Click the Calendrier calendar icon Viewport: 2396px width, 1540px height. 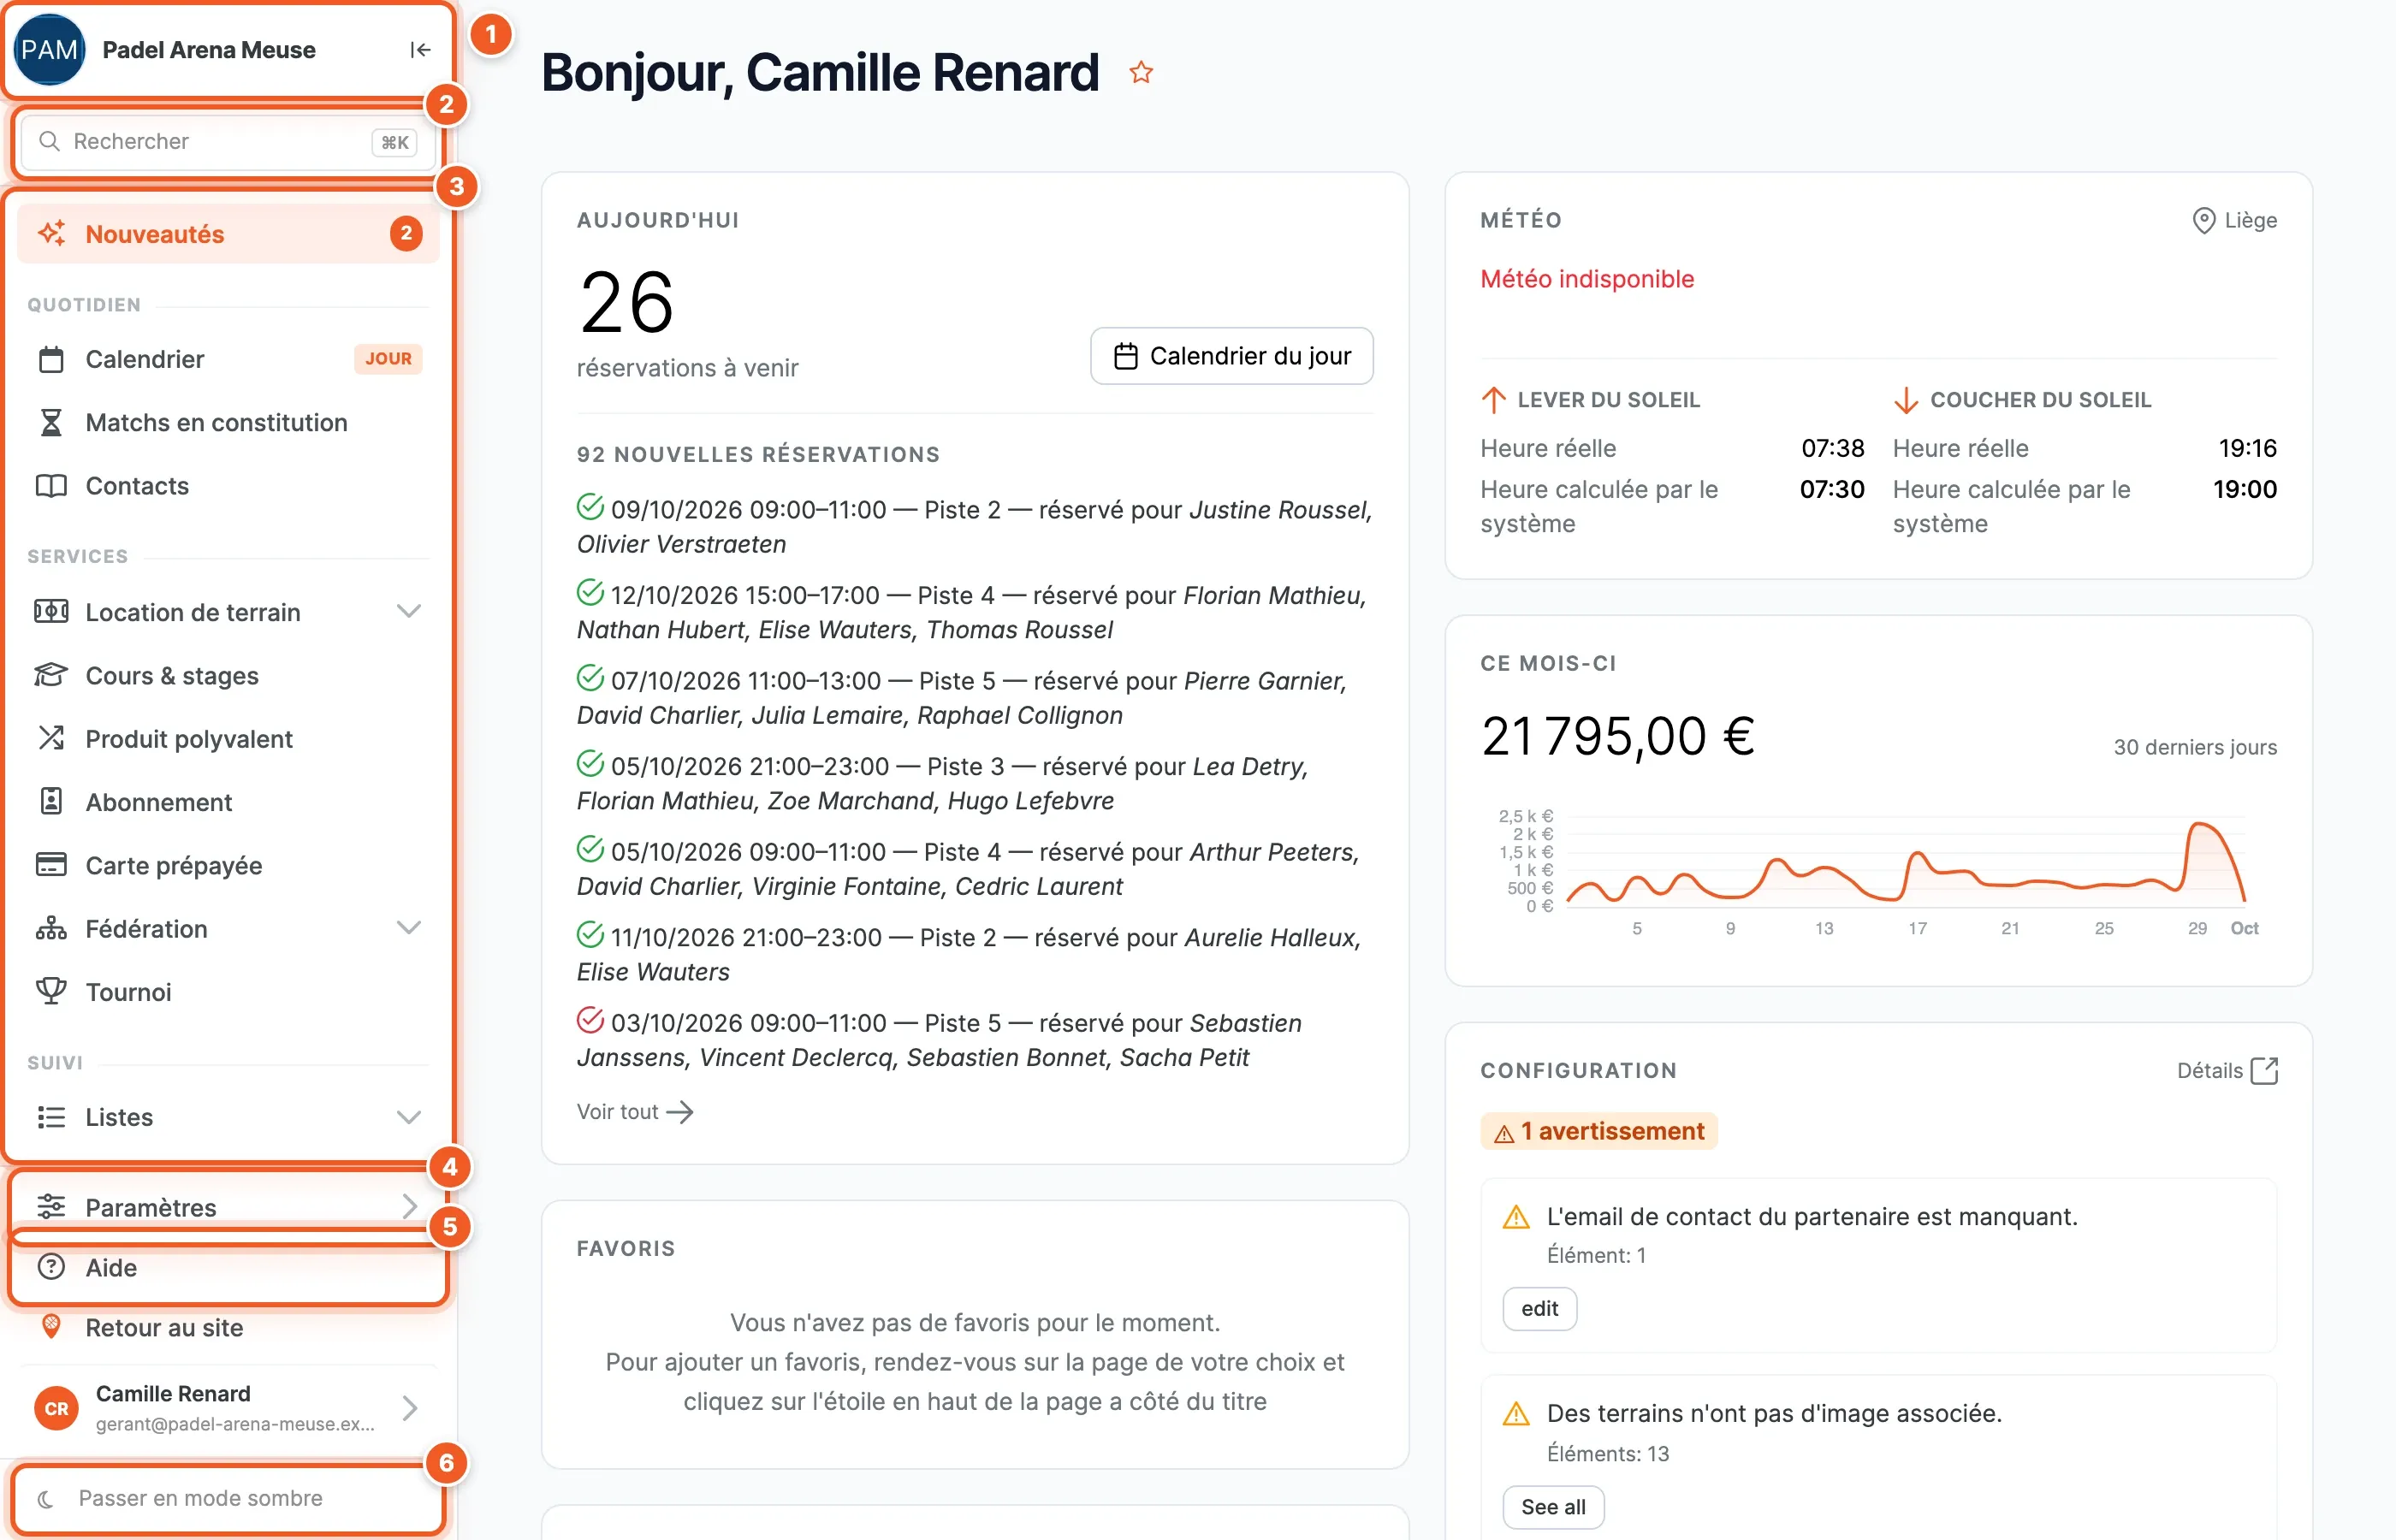[x=51, y=359]
